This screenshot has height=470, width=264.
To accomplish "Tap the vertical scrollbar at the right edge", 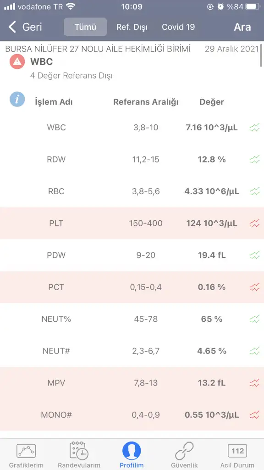I will pos(261,55).
